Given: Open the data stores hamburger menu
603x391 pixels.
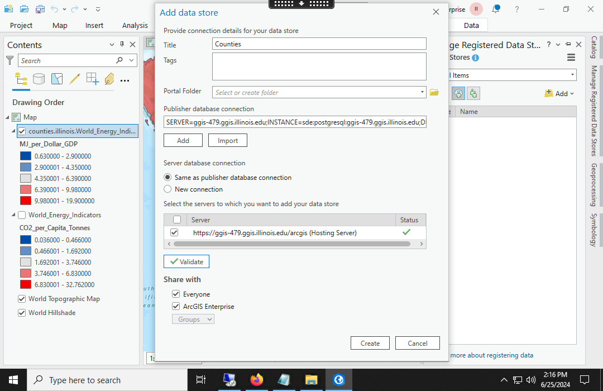Looking at the screenshot, I should (571, 58).
